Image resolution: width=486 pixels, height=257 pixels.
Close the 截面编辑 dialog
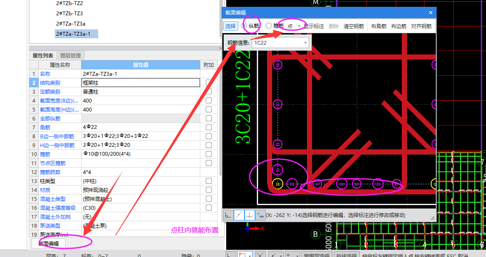pyautogui.click(x=431, y=12)
